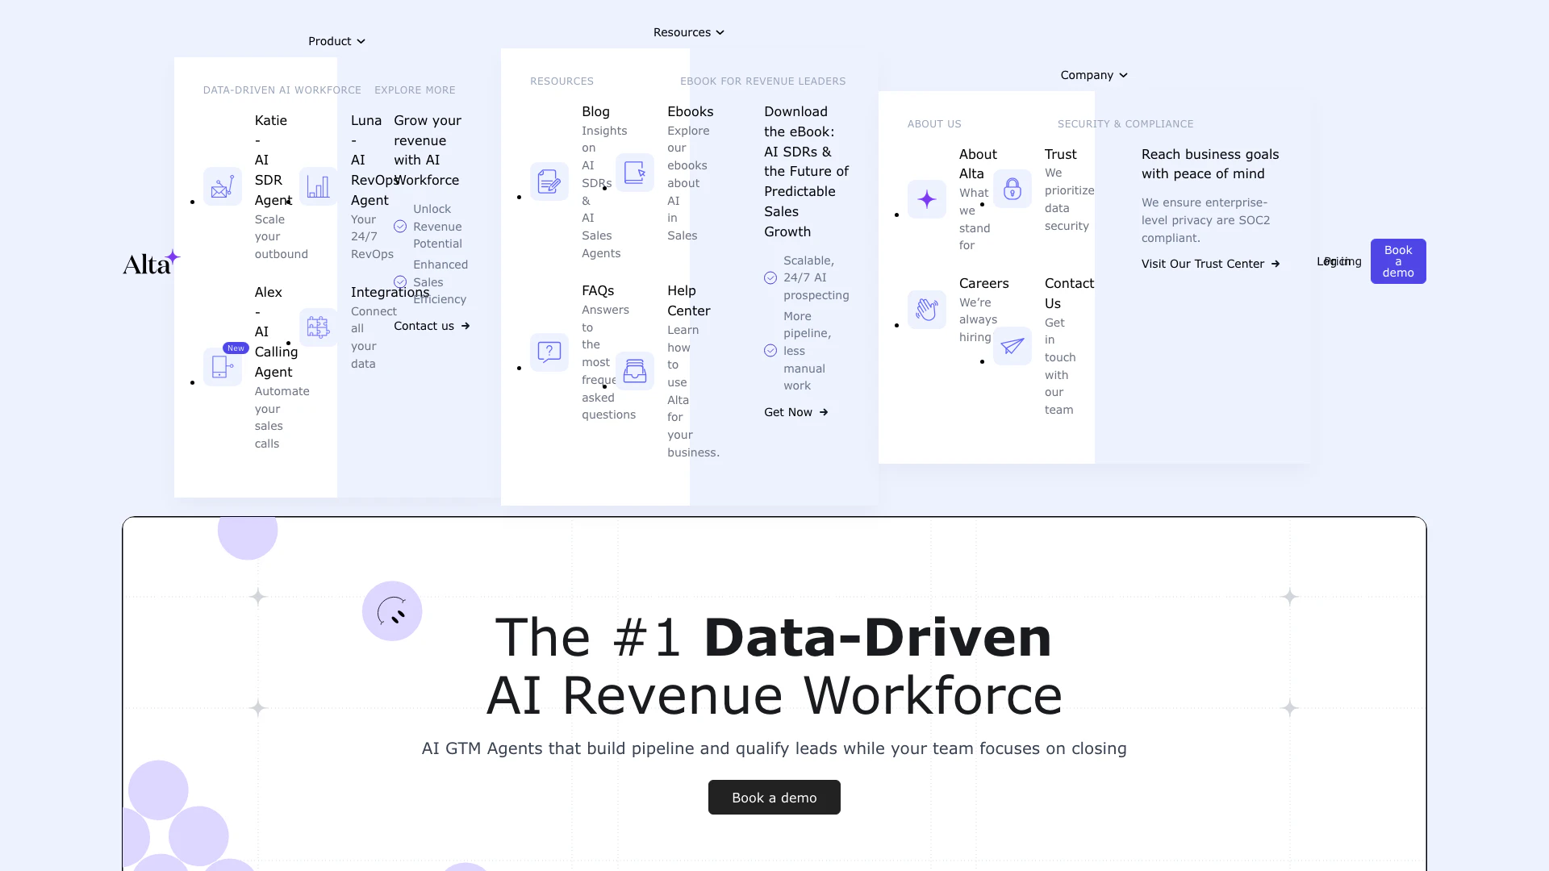Viewport: 1549px width, 871px height.
Task: Click the Luna RevOps bar chart icon
Action: [x=318, y=187]
